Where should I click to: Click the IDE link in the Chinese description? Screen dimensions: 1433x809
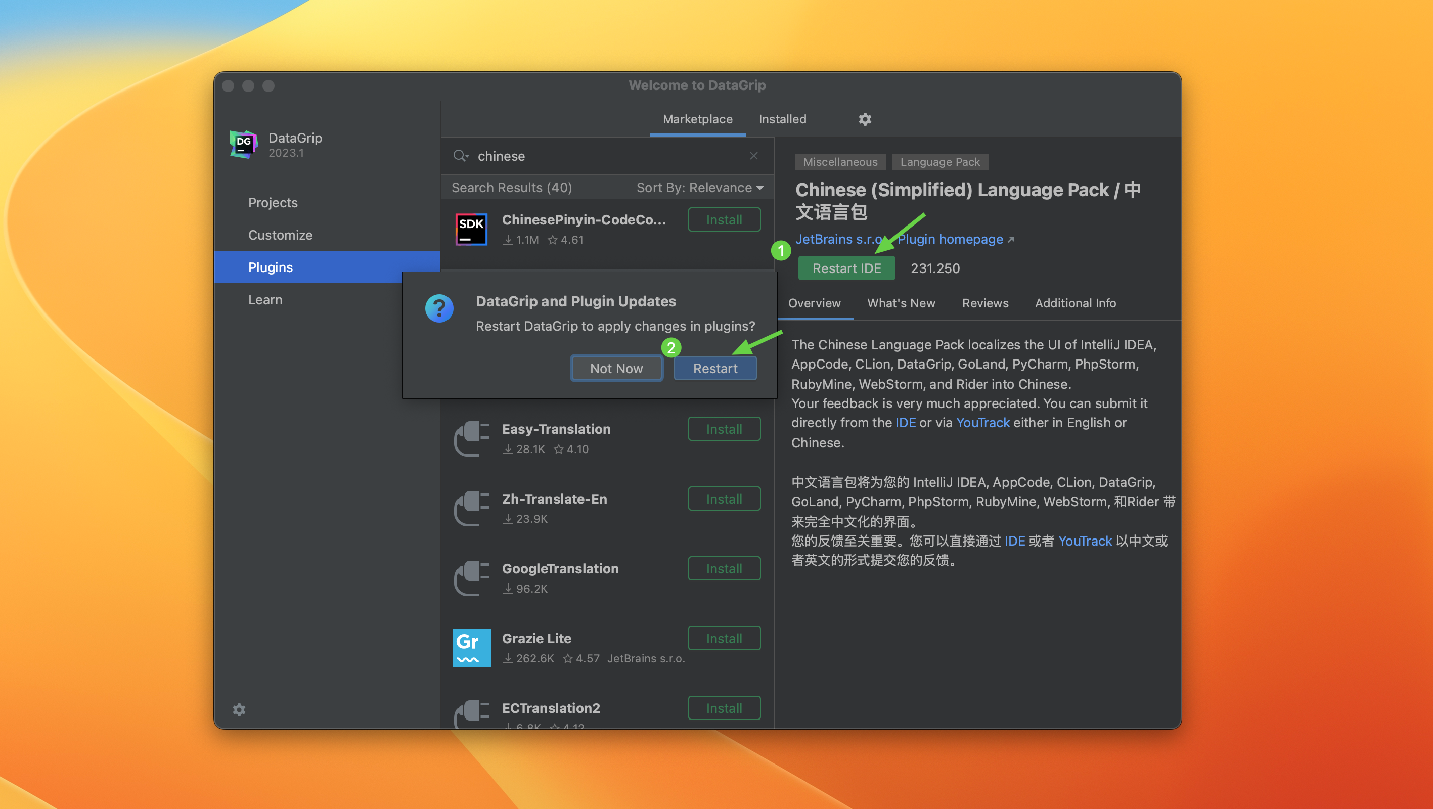pos(1015,541)
